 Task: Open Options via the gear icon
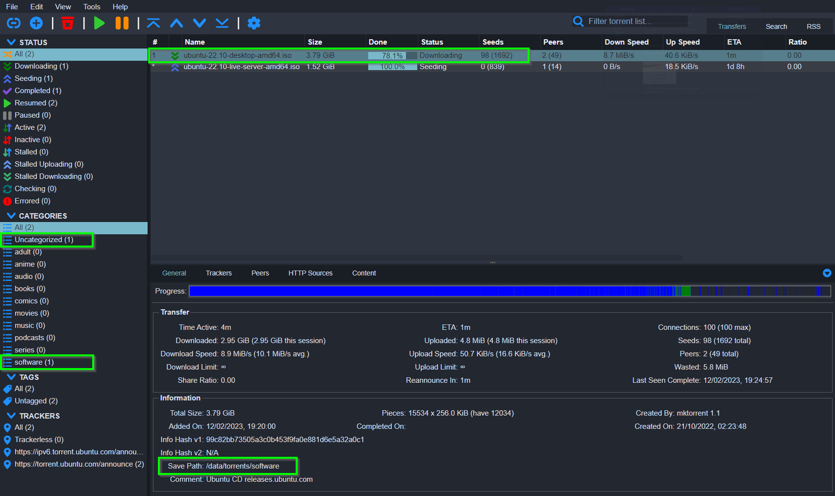254,23
